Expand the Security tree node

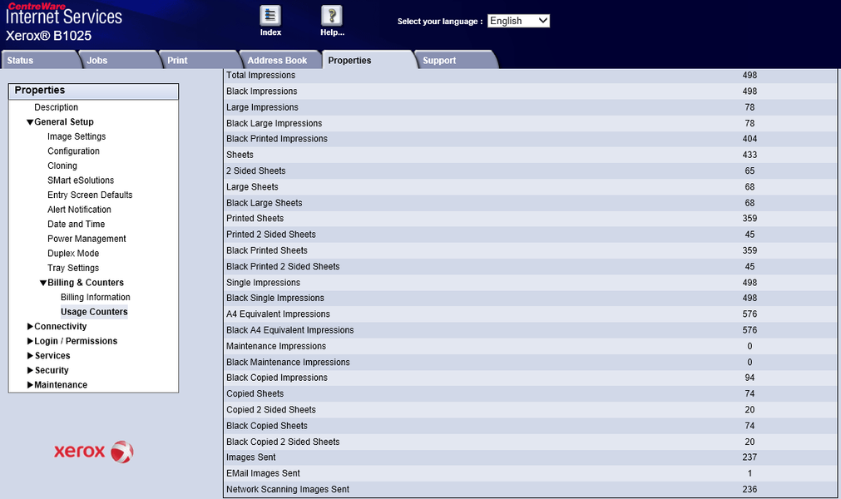[30, 370]
